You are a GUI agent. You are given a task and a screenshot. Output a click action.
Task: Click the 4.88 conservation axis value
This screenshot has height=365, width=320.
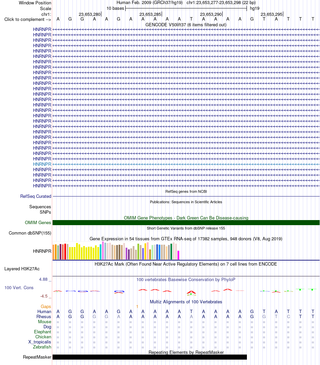tap(43, 279)
